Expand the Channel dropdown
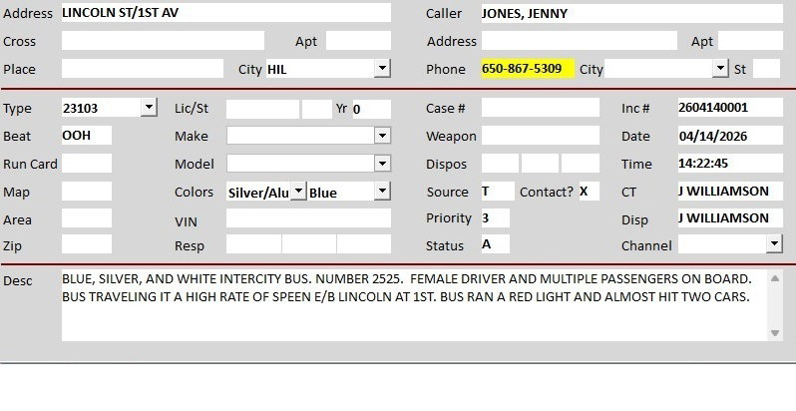This screenshot has width=796, height=411. 773,244
